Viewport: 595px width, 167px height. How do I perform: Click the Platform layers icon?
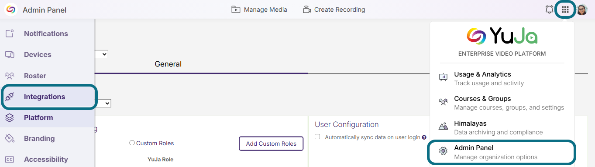(x=10, y=117)
